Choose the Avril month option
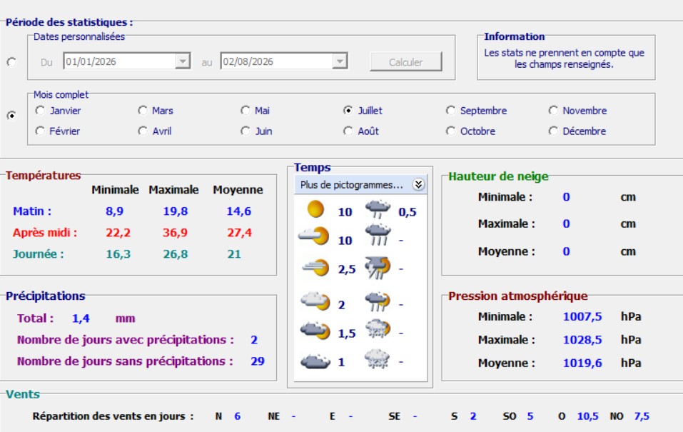This screenshot has width=683, height=432. tap(155, 131)
